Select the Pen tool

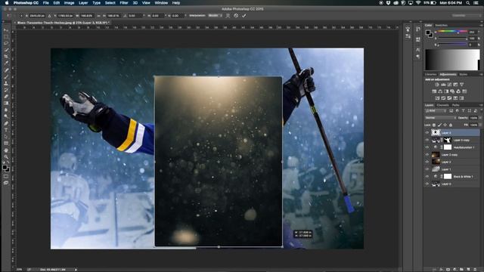[x=6, y=123]
